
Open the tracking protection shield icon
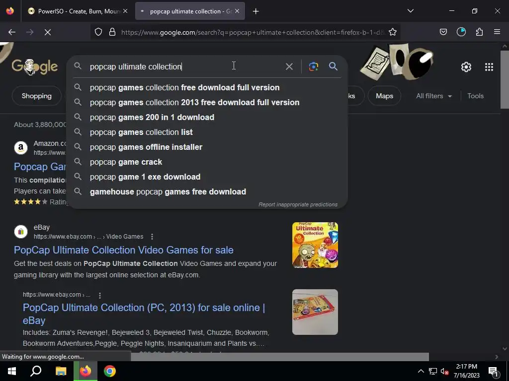(98, 32)
